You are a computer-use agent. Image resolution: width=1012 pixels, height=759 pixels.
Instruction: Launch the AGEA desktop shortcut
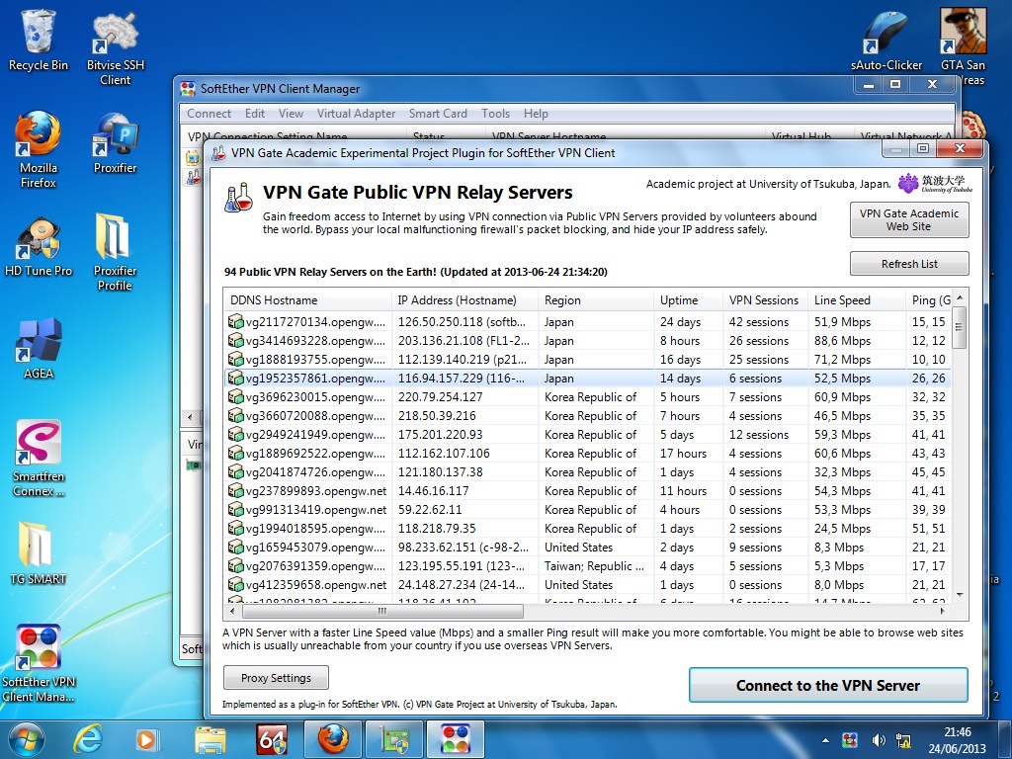click(39, 349)
